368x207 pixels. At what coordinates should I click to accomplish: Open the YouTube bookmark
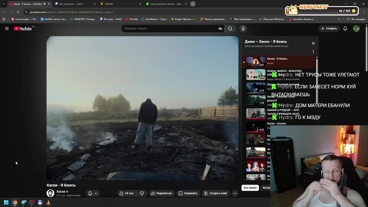(132, 19)
